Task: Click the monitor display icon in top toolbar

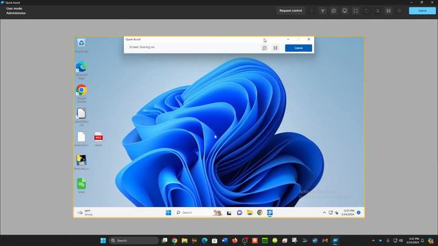Action: tap(344, 11)
